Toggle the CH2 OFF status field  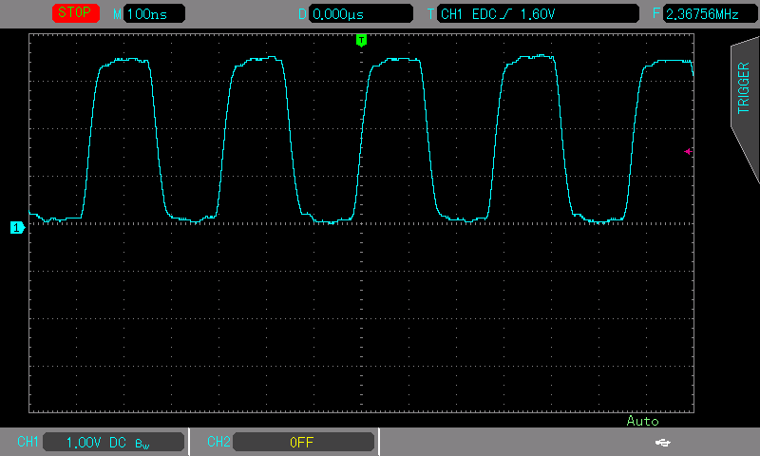(x=303, y=443)
